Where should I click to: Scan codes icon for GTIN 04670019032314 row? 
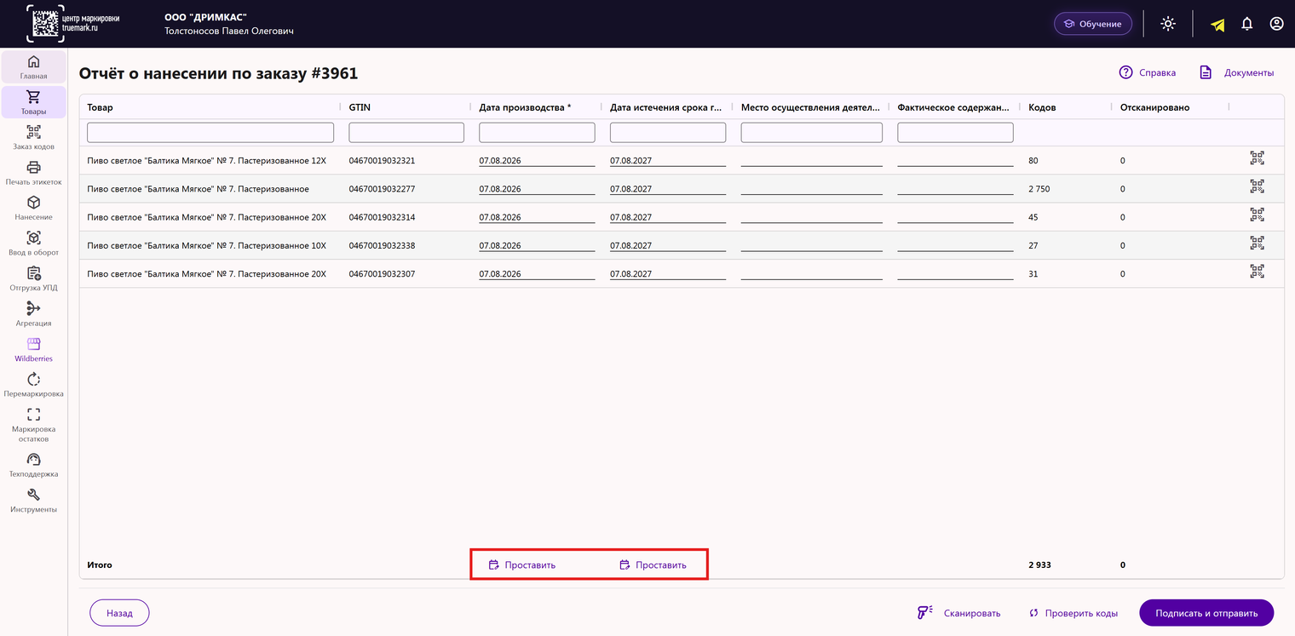tap(1257, 215)
